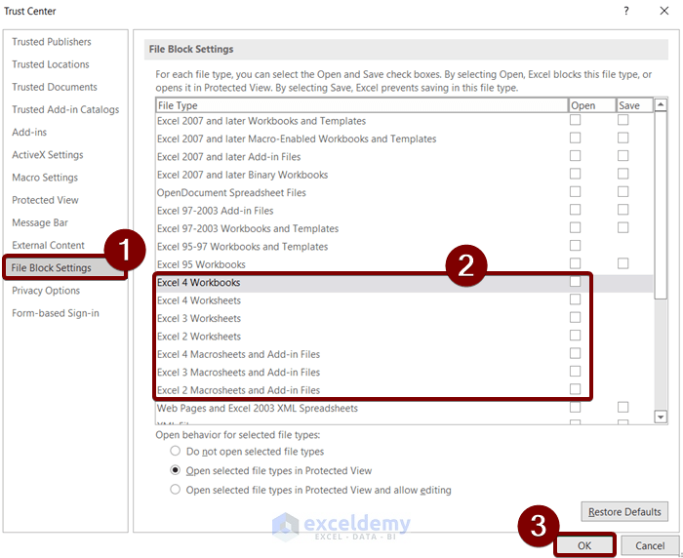Viewport: 683px width, 558px height.
Task: Select 'Web Pages and Excel 2003 XML Spreadsheets' row text
Action: (x=258, y=409)
